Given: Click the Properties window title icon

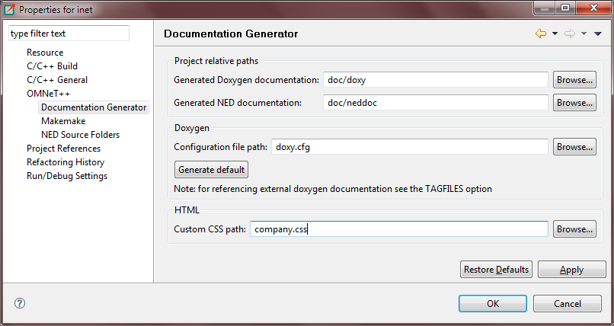Looking at the screenshot, I should click(x=9, y=9).
